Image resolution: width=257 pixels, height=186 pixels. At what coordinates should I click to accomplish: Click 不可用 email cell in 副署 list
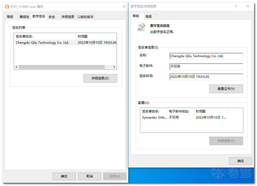click(174, 118)
